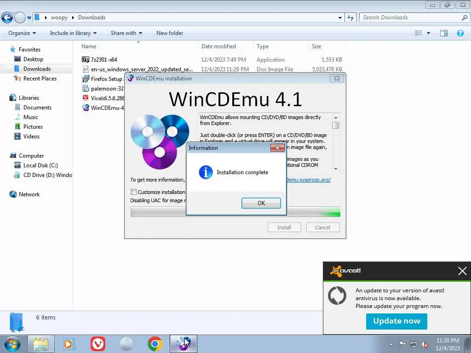Toggle the preview pane icon
The width and height of the screenshot is (471, 353).
point(444,33)
